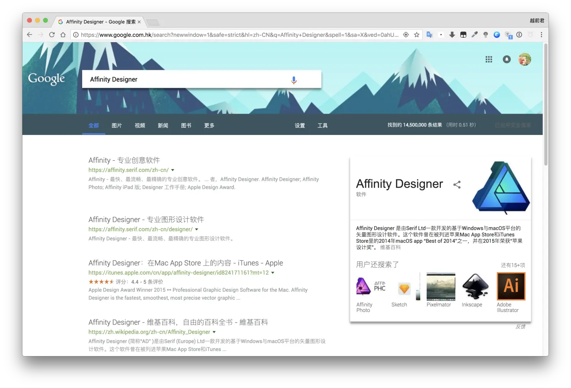Click the 已启用安全搜索 SafeSearch label
571x388 pixels.
coord(513,125)
